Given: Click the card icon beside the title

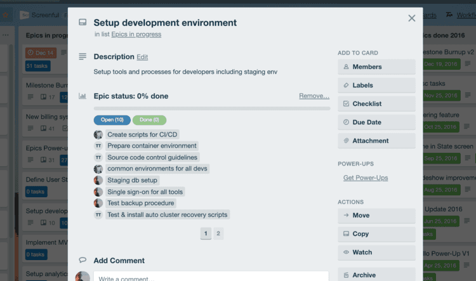Looking at the screenshot, I should point(83,22).
